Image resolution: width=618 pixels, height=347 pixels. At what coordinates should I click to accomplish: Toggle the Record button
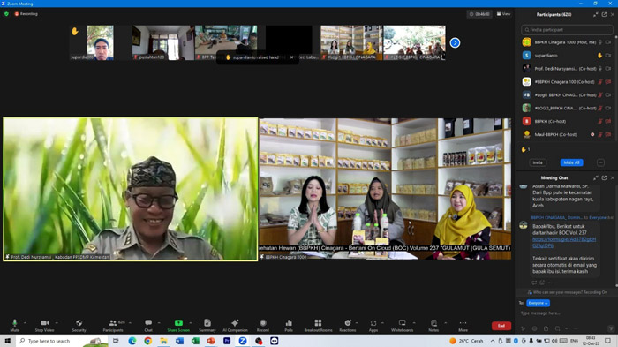(x=263, y=323)
